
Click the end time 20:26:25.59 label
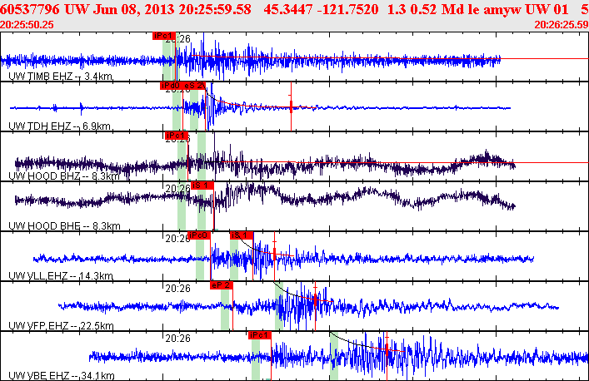(559, 24)
